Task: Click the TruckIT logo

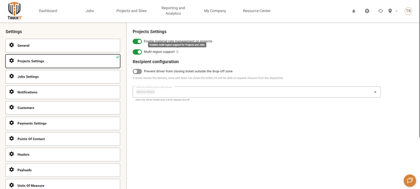Action: [14, 11]
